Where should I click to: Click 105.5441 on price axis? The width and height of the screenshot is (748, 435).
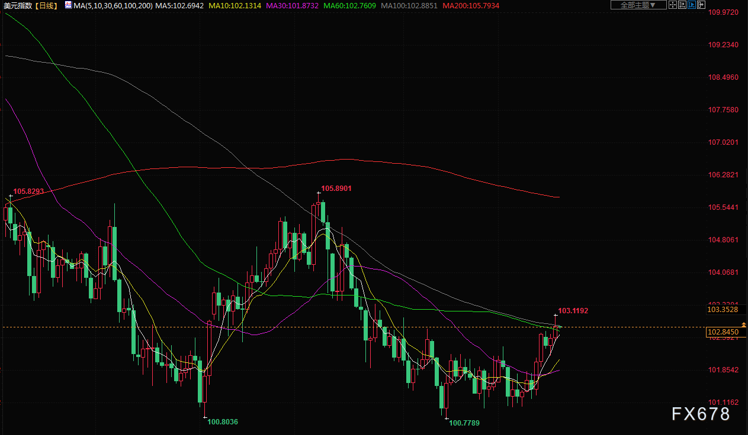tap(724, 207)
